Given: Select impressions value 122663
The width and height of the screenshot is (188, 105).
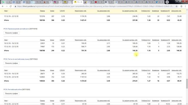Looking at the screenshot, I should pos(42,77).
